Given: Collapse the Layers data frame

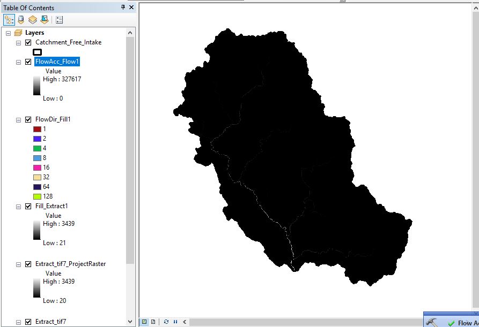Looking at the screenshot, I should 8,33.
